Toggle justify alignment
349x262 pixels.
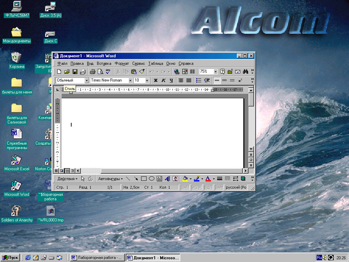[189, 80]
